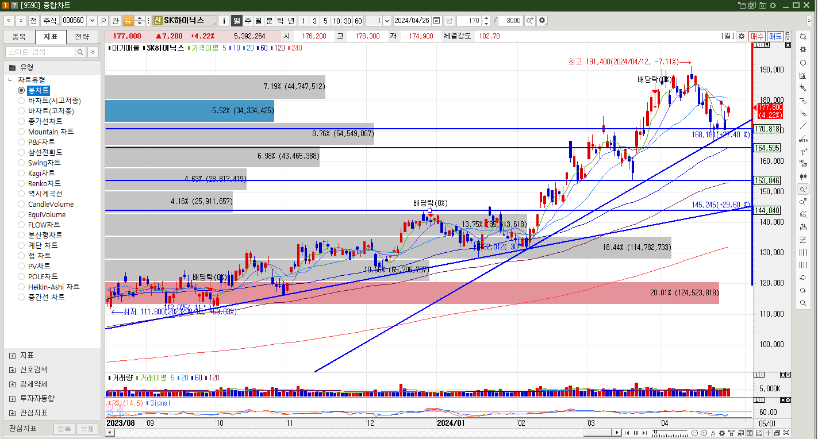
Task: Switch to the 전략 tab
Action: (x=82, y=37)
